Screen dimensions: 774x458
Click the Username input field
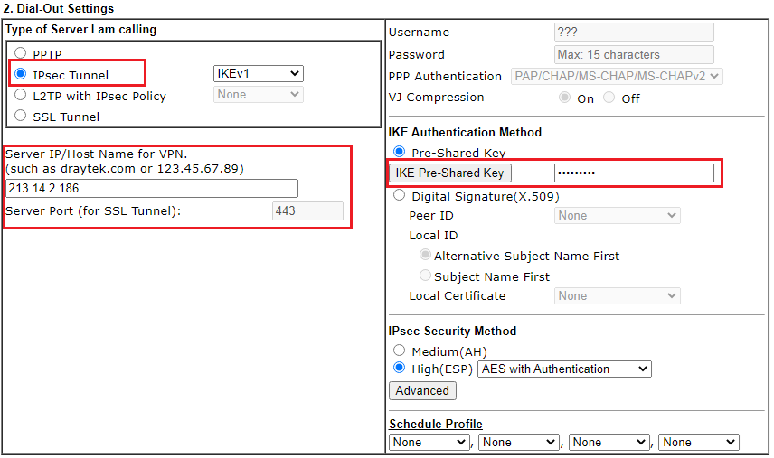[633, 33]
